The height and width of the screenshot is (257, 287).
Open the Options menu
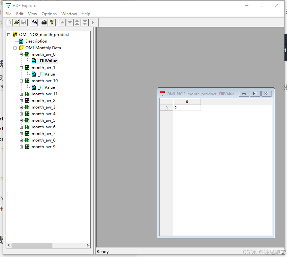[49, 14]
